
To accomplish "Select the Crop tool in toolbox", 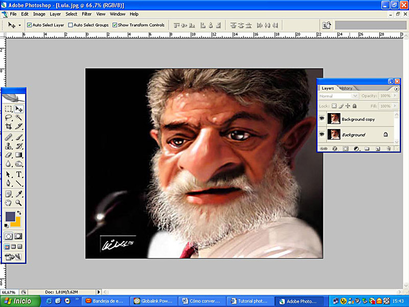I will click(9, 126).
